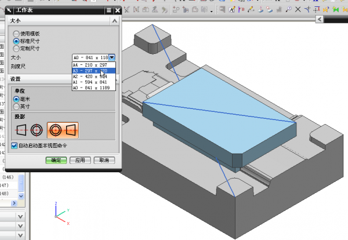
Task: Choose A0 - 841 x 1189 from list
Action: (93, 88)
